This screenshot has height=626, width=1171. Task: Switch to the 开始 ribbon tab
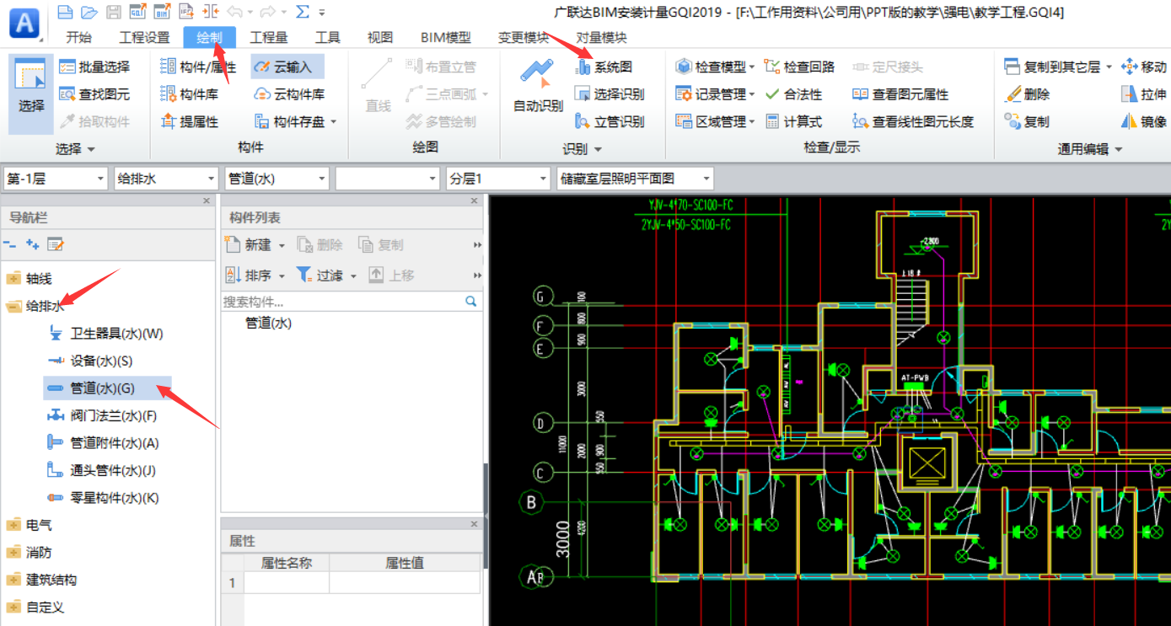[x=78, y=37]
